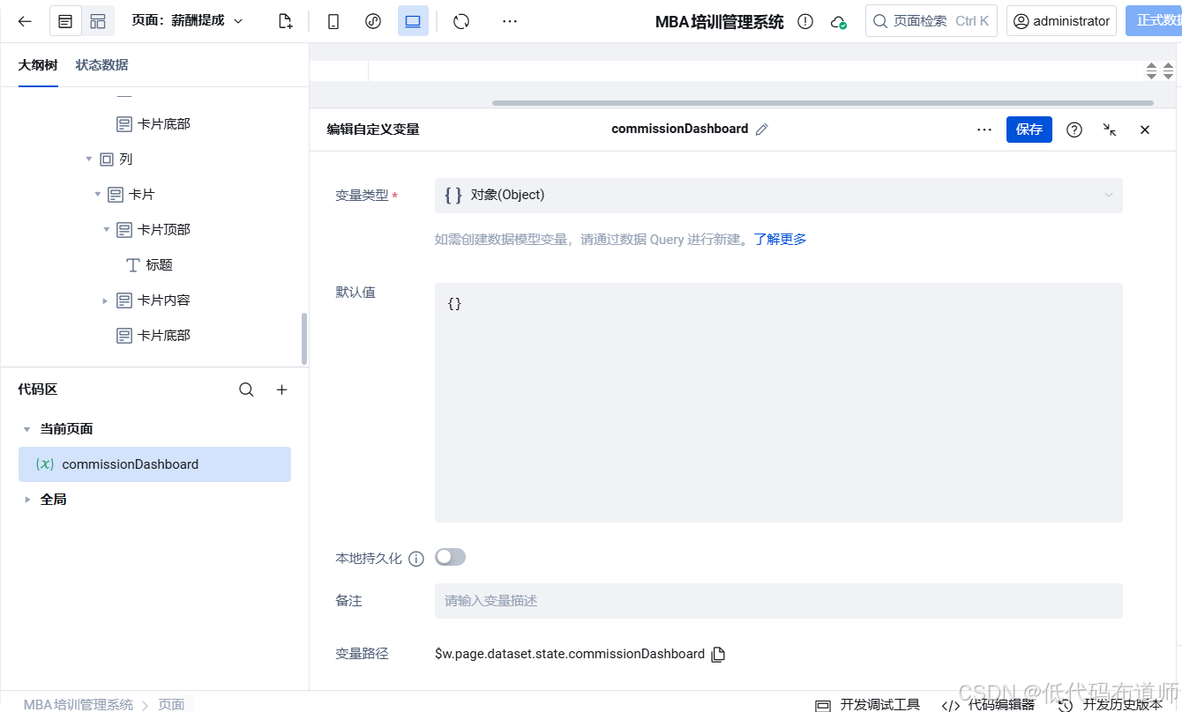This screenshot has width=1182, height=712.
Task: Collapse the 列 tree node
Action: (89, 159)
